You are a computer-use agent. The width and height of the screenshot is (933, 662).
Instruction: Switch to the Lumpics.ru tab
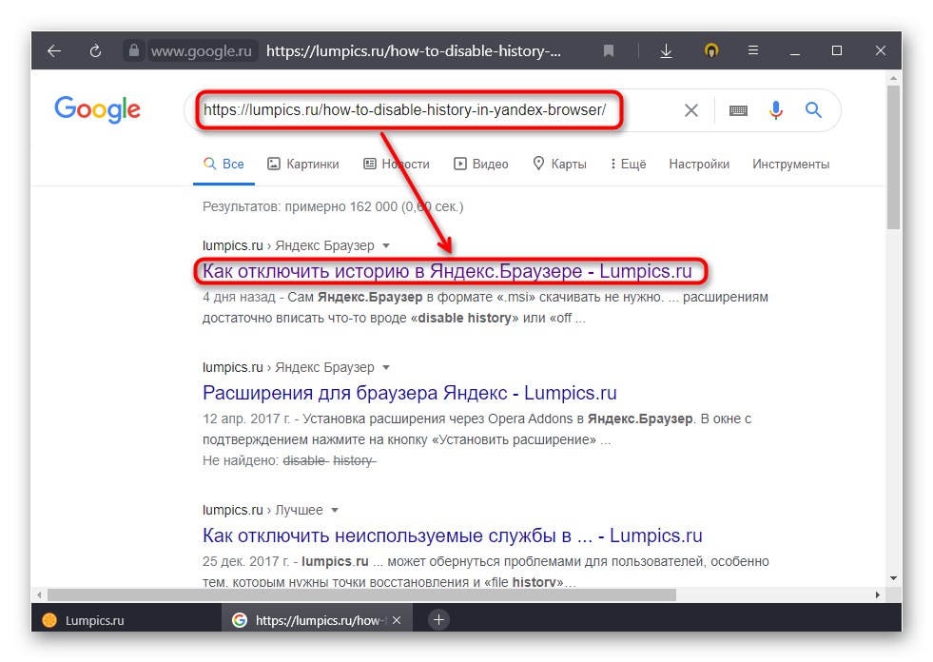126,620
